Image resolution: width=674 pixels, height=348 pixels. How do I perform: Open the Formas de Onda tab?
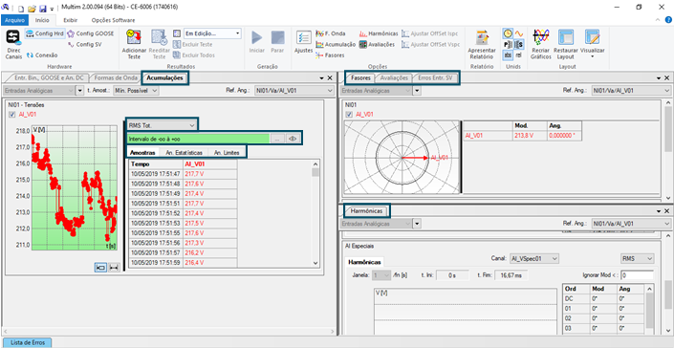pos(116,78)
